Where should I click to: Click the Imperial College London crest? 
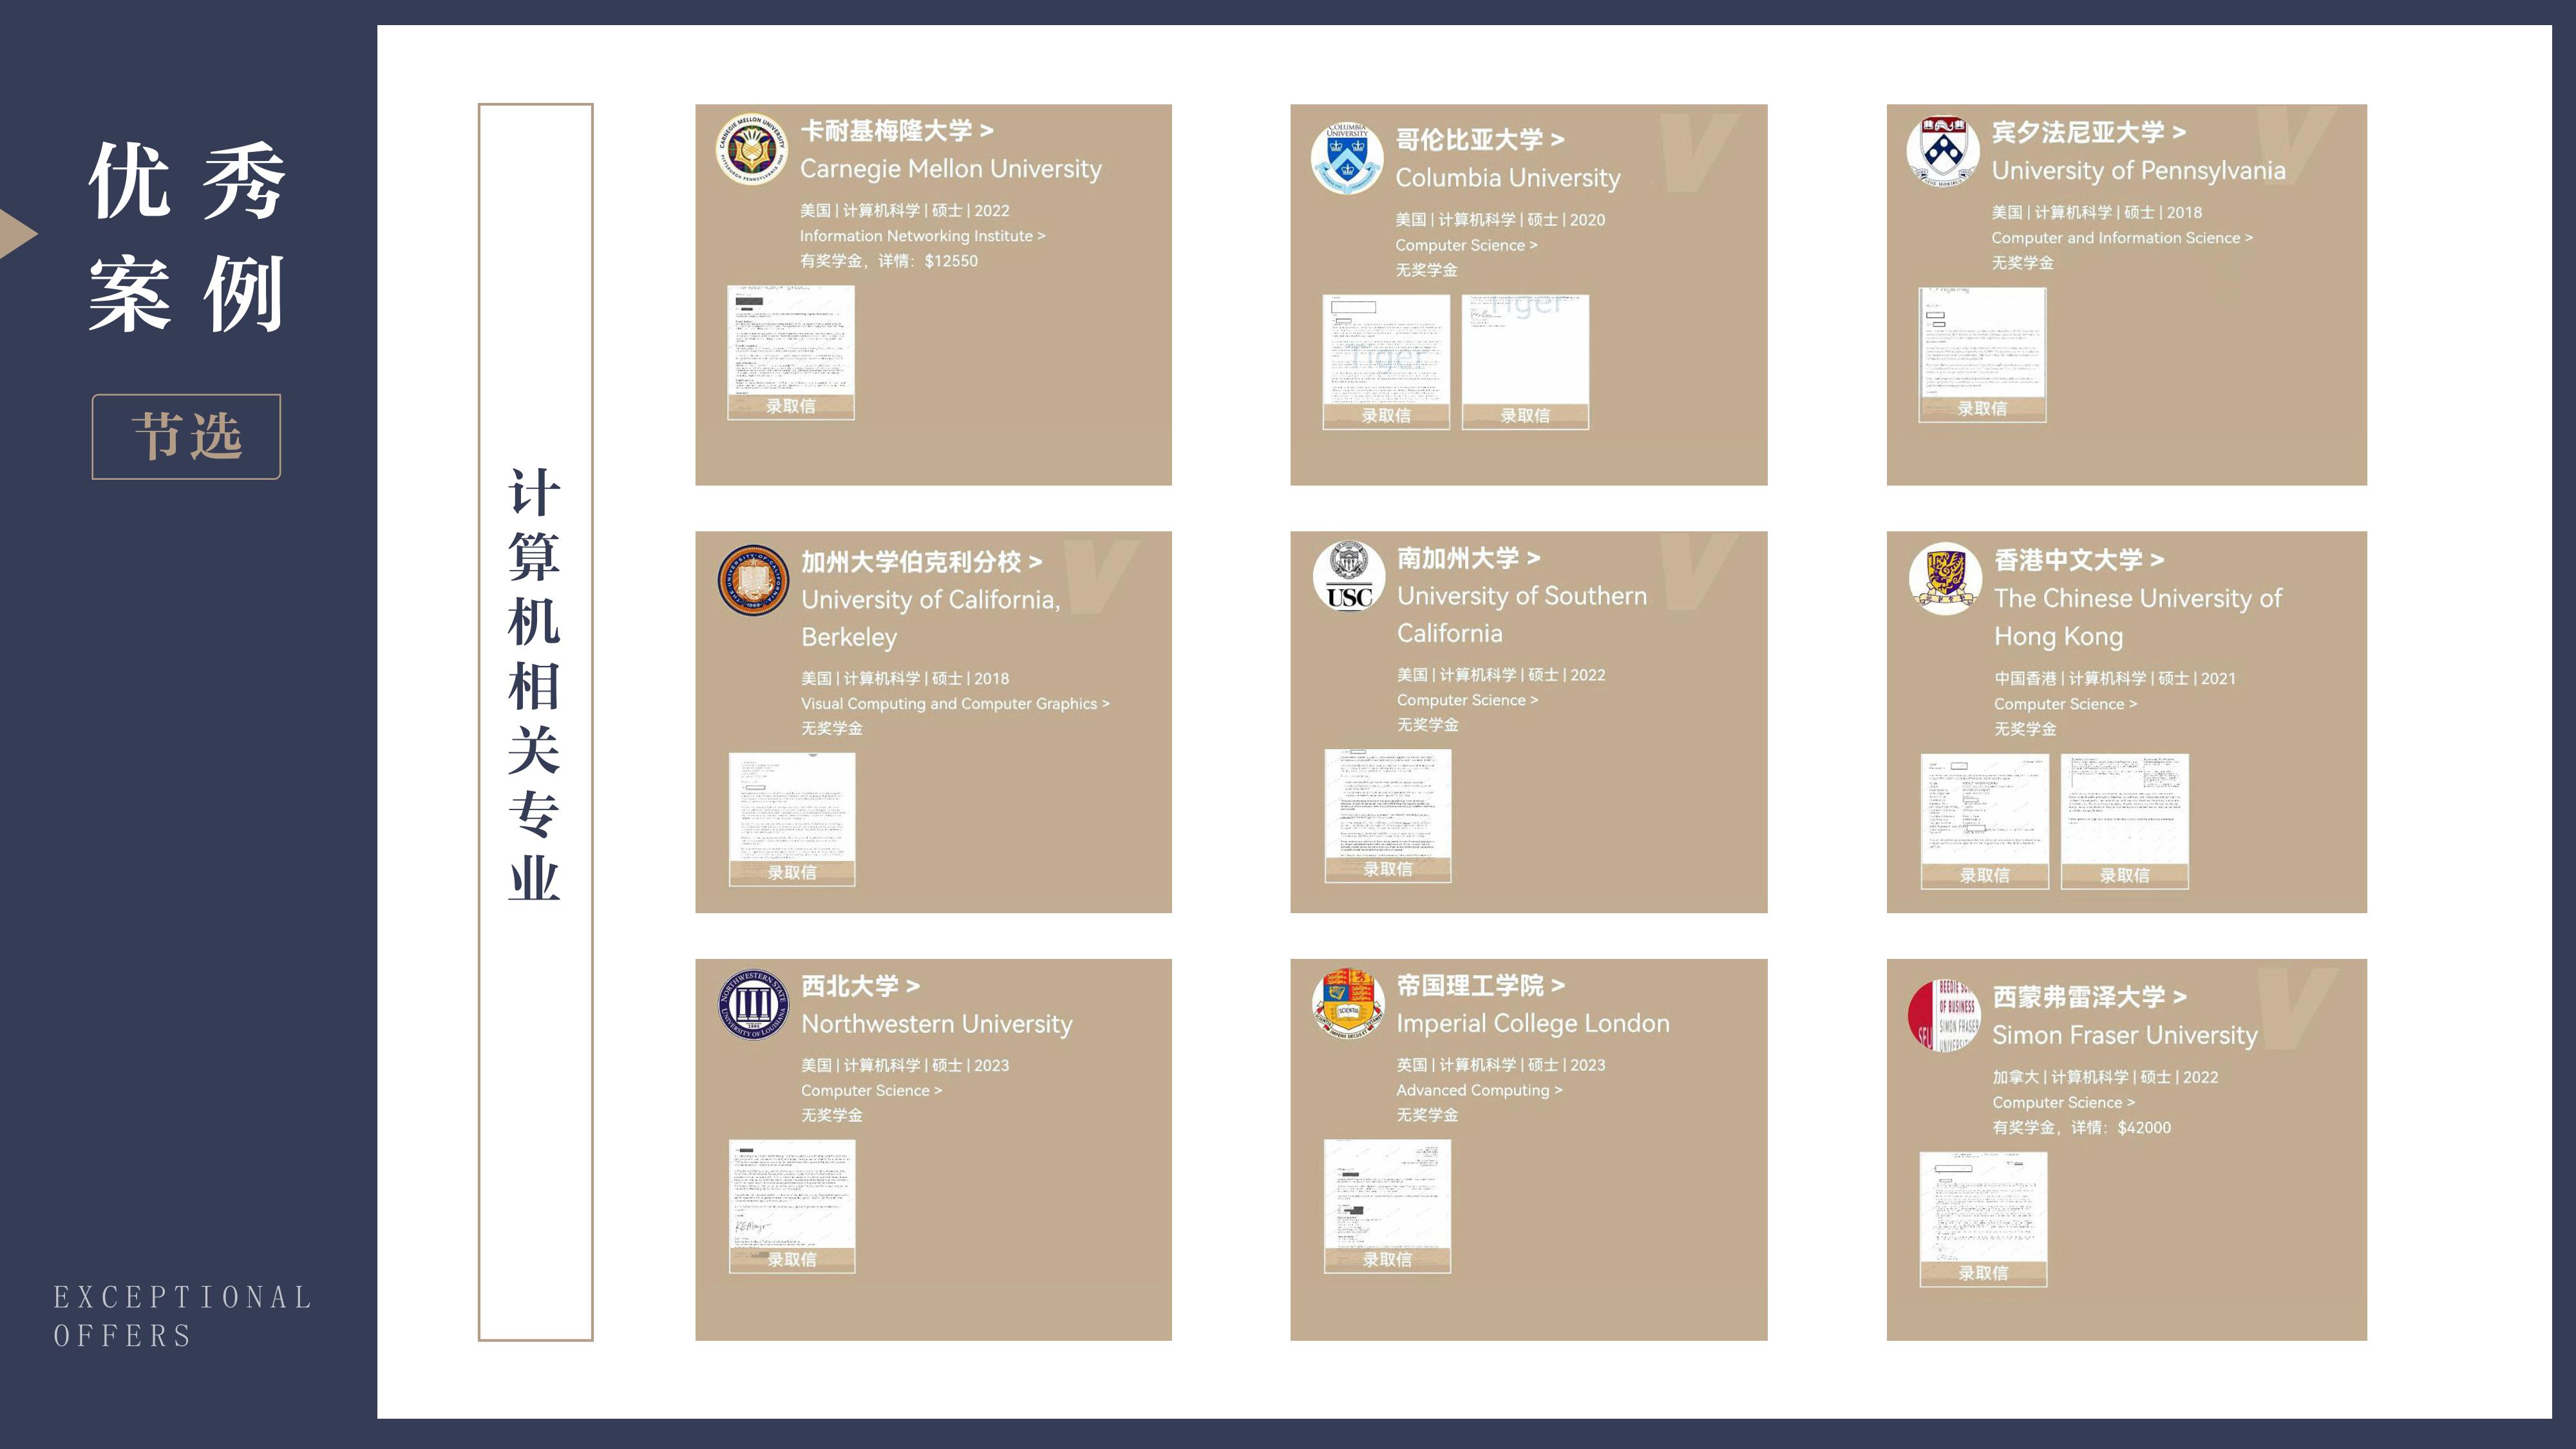pyautogui.click(x=1348, y=1005)
